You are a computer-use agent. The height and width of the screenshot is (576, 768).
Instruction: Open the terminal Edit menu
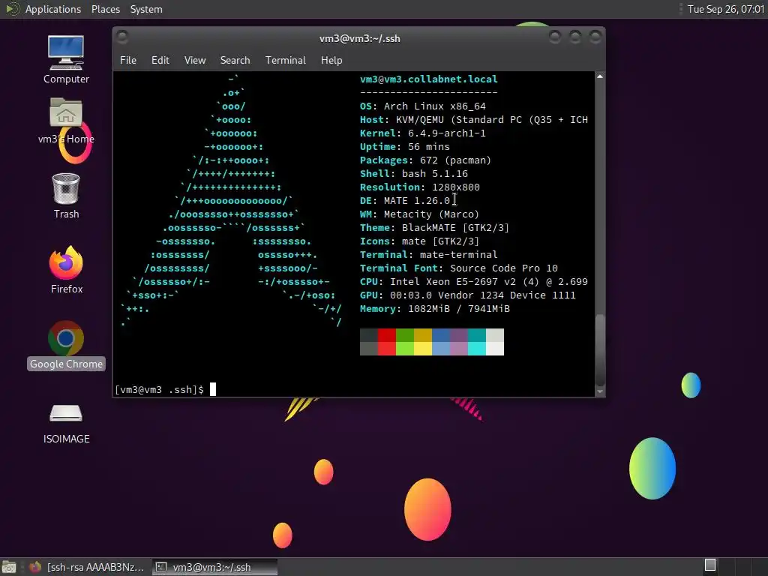pyautogui.click(x=160, y=60)
